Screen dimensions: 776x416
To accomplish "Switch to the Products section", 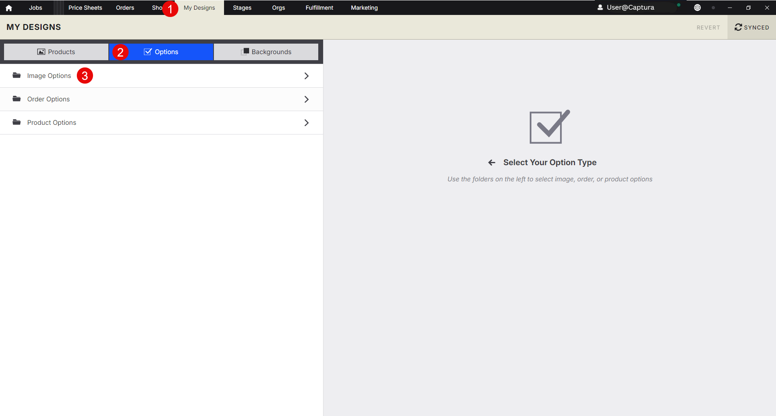I will [56, 52].
